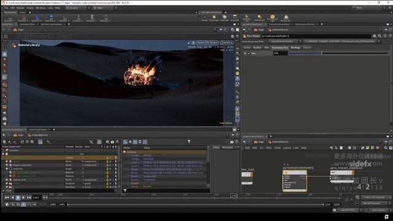The height and width of the screenshot is (221, 393).
Task: Toggle the Filter checkbox under scene graph tree
Action: pyautogui.click(x=4, y=191)
